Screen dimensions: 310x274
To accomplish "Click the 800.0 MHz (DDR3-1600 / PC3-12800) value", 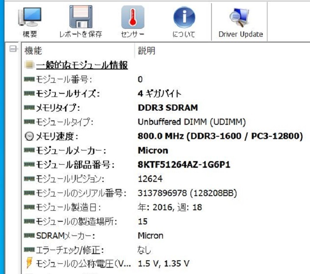I will click(x=220, y=136).
